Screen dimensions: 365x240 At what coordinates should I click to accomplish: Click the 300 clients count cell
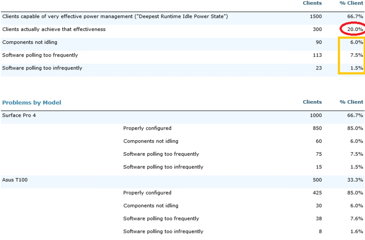(317, 30)
